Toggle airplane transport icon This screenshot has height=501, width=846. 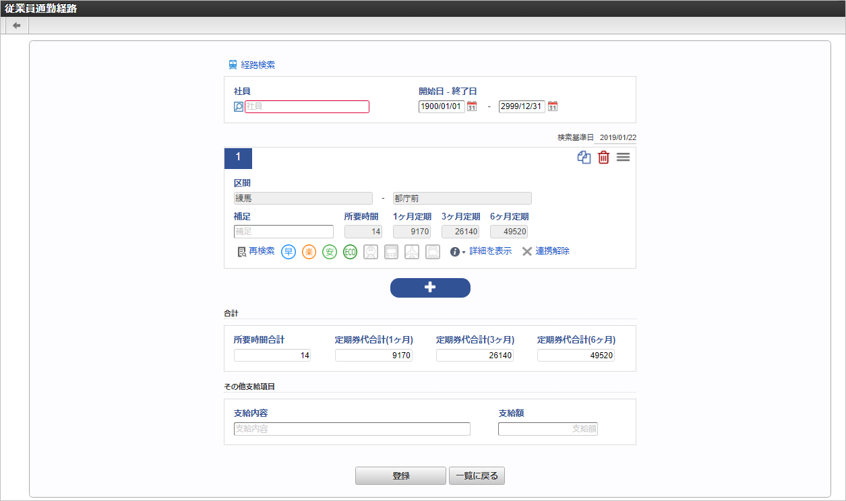(x=413, y=252)
